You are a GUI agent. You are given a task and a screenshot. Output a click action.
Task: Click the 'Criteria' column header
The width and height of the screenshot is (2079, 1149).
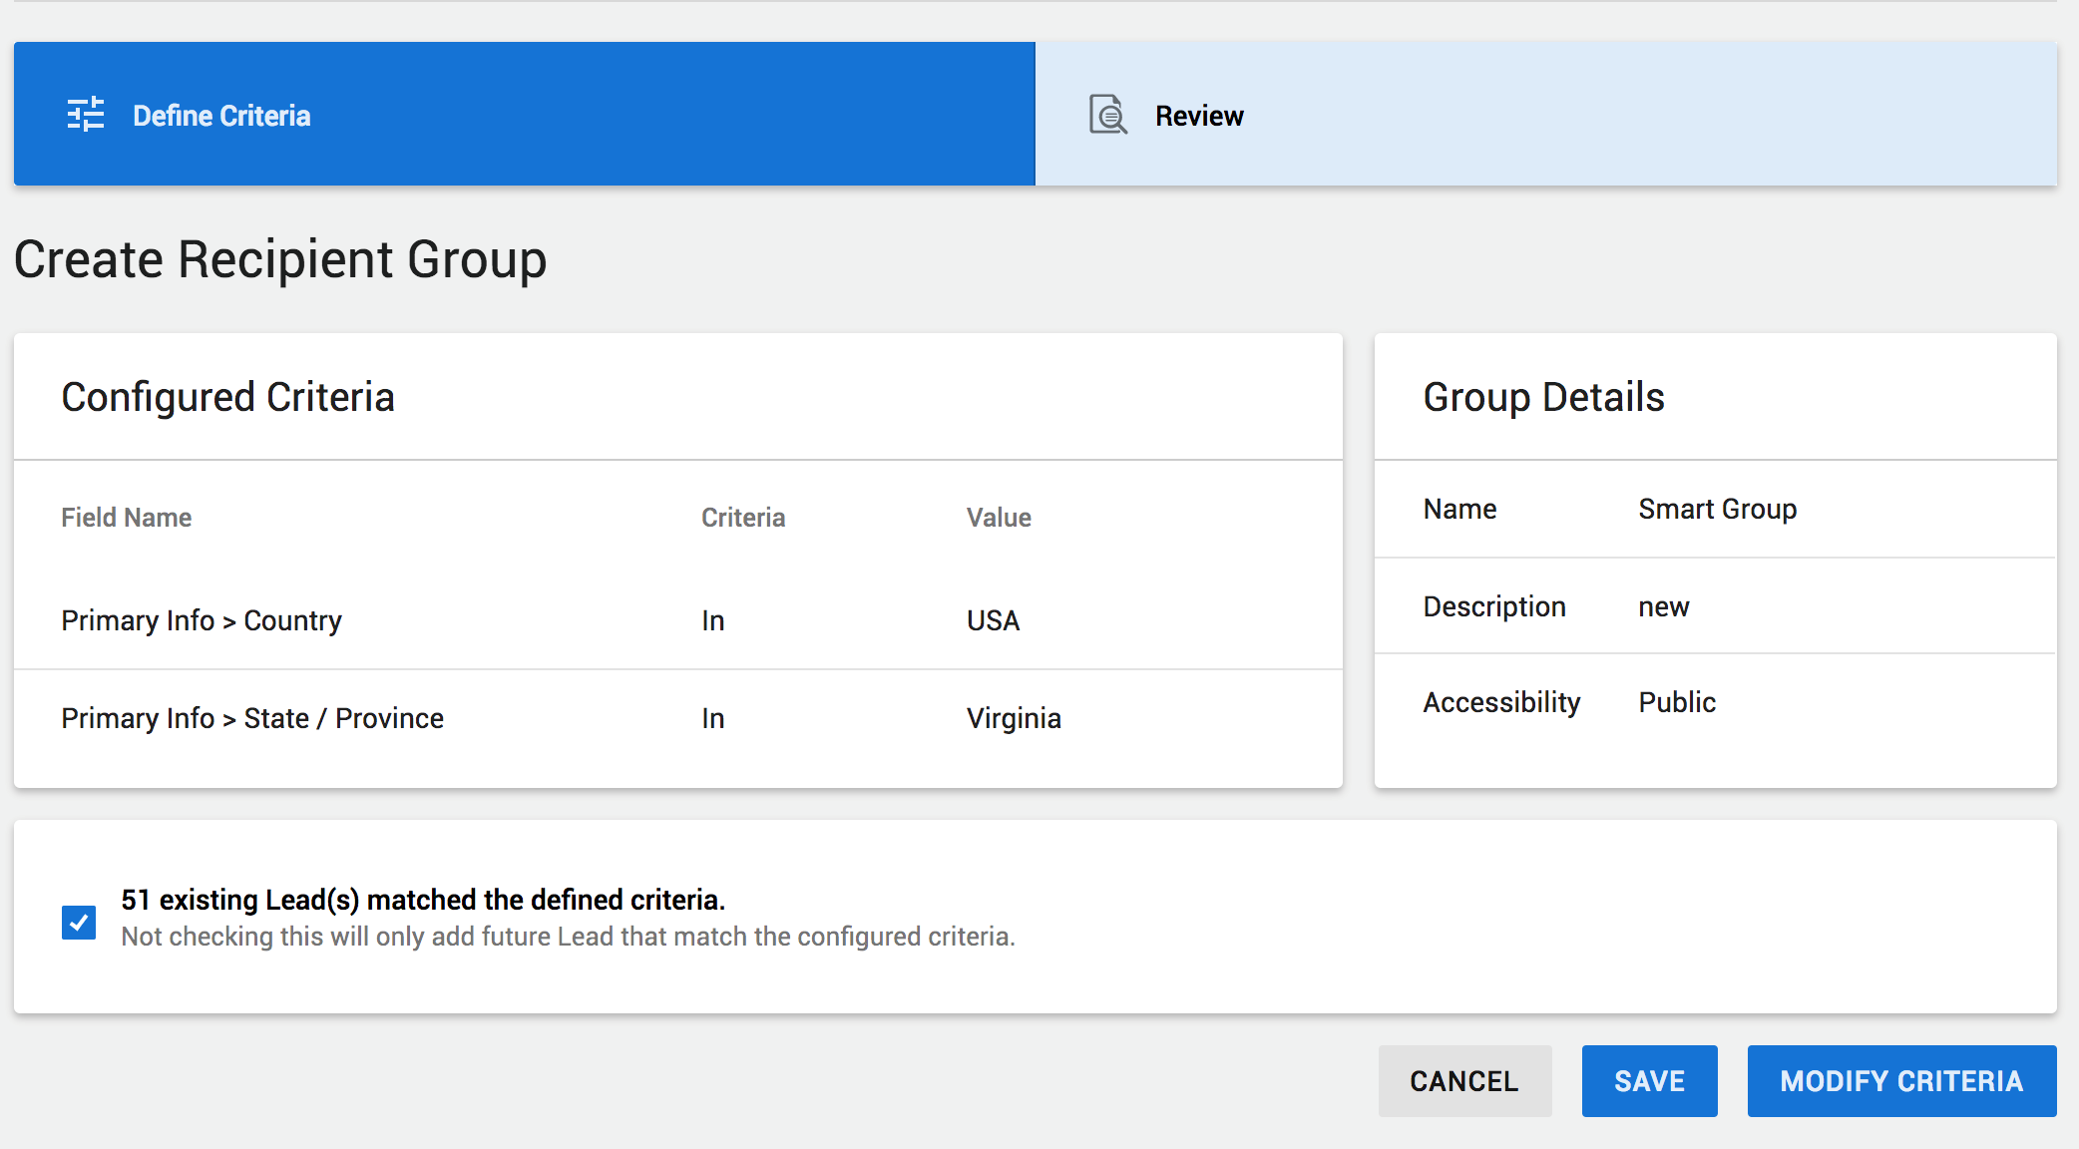tap(743, 518)
